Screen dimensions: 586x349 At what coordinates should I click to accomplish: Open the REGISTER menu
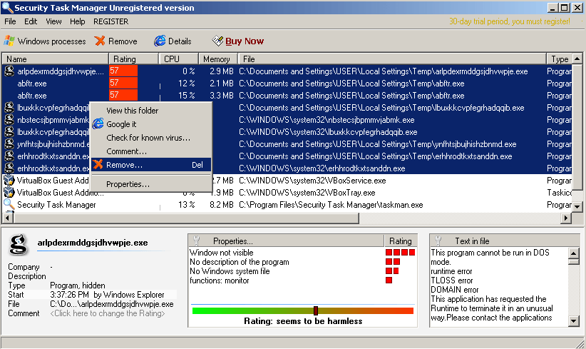[x=111, y=21]
